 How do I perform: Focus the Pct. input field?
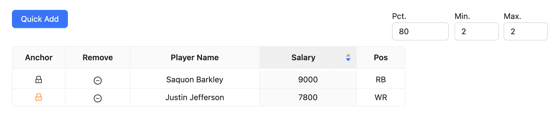420,31
